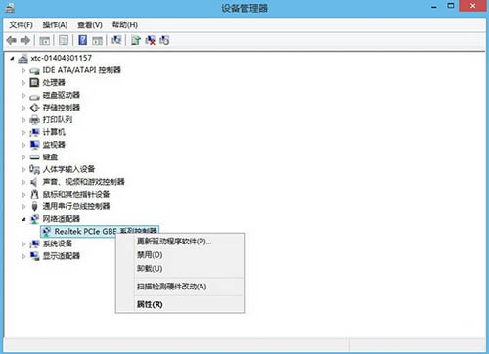This screenshot has width=489, height=354.
Task: Click the disable device toolbar icon
Action: click(x=164, y=40)
